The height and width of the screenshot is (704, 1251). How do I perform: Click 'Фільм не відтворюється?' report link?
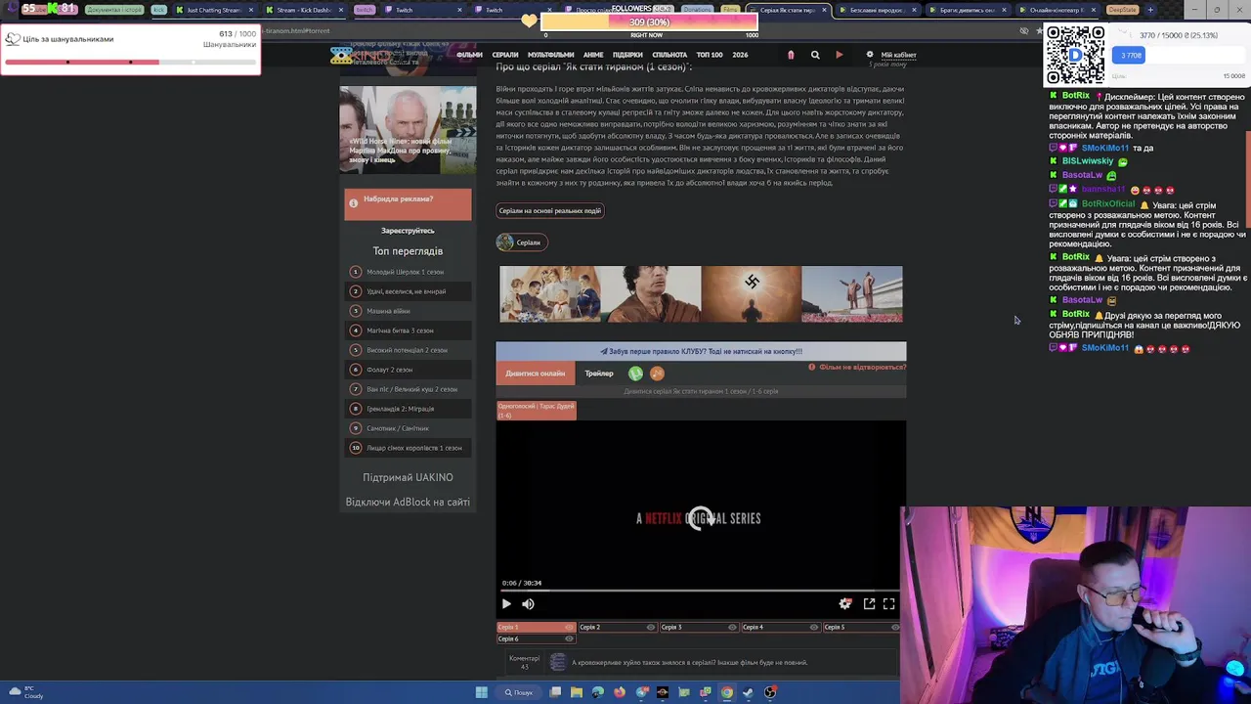(857, 367)
